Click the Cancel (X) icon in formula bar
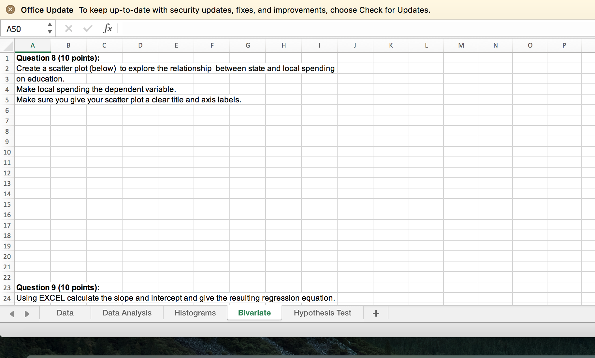The width and height of the screenshot is (595, 358). pos(68,28)
